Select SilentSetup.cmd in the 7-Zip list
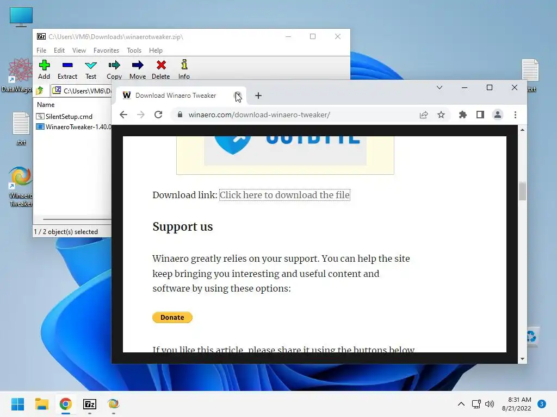 pos(65,116)
